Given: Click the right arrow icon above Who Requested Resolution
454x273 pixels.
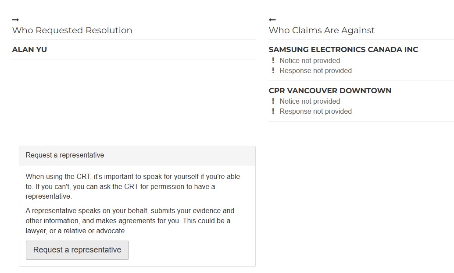Looking at the screenshot, I should pyautogui.click(x=16, y=20).
